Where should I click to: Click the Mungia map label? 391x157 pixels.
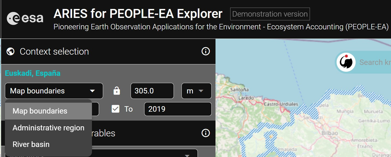point(345,111)
